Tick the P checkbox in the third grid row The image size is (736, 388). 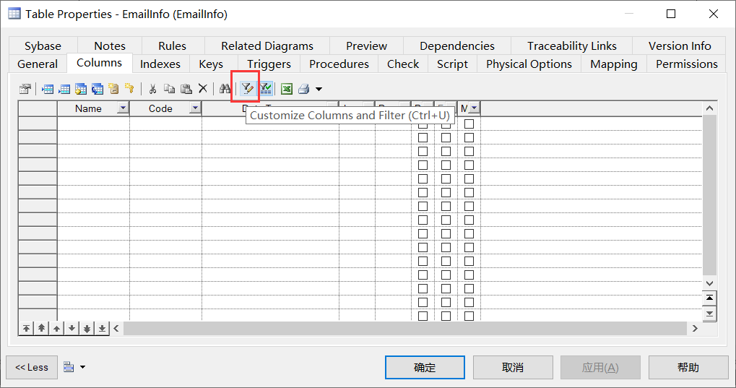click(423, 151)
